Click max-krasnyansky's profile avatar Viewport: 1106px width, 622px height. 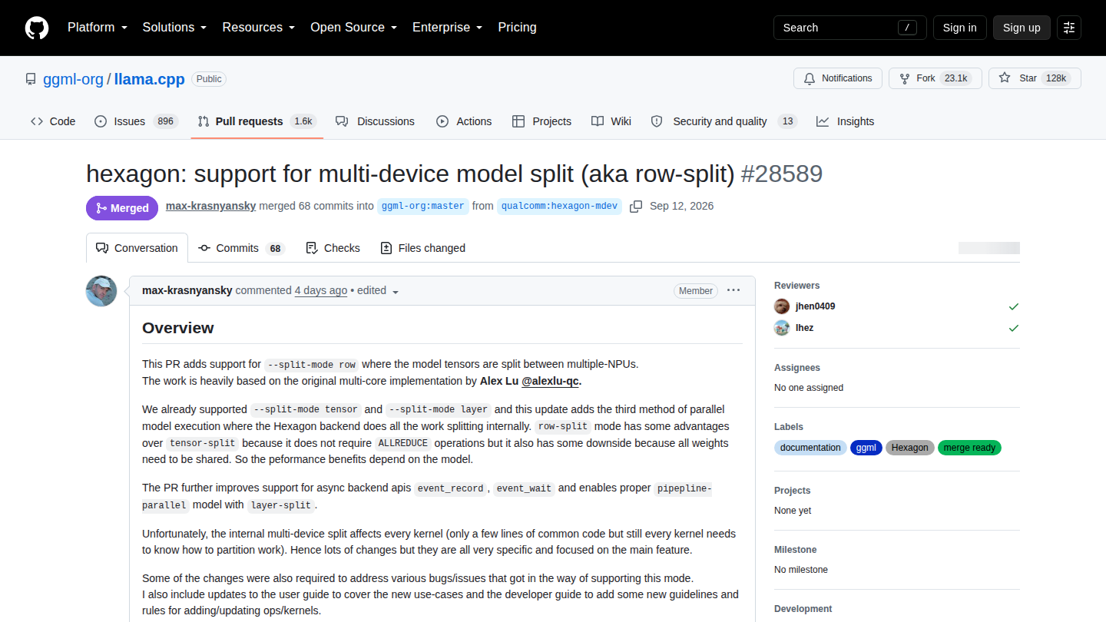click(101, 291)
